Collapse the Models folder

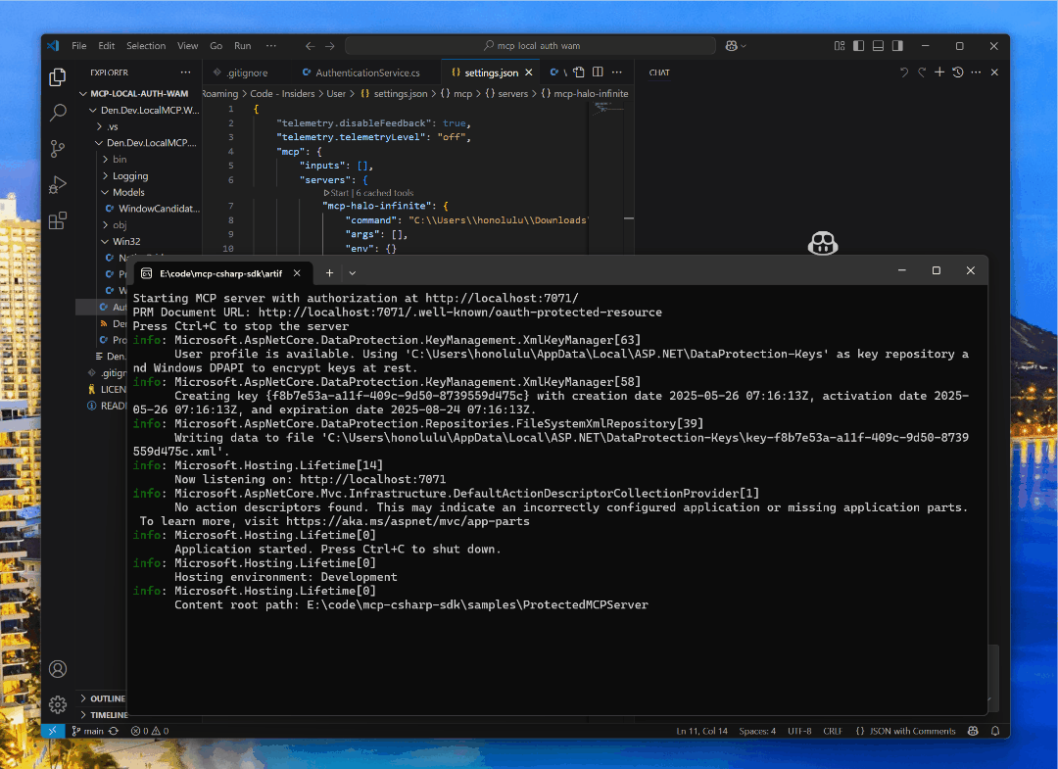click(105, 192)
